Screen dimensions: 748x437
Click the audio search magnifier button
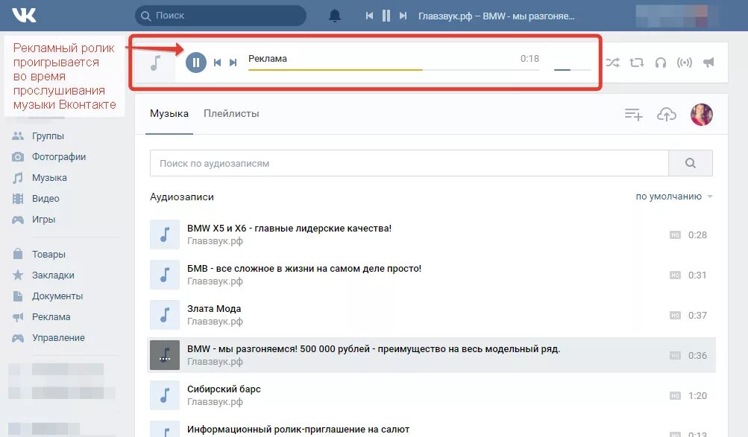[691, 163]
